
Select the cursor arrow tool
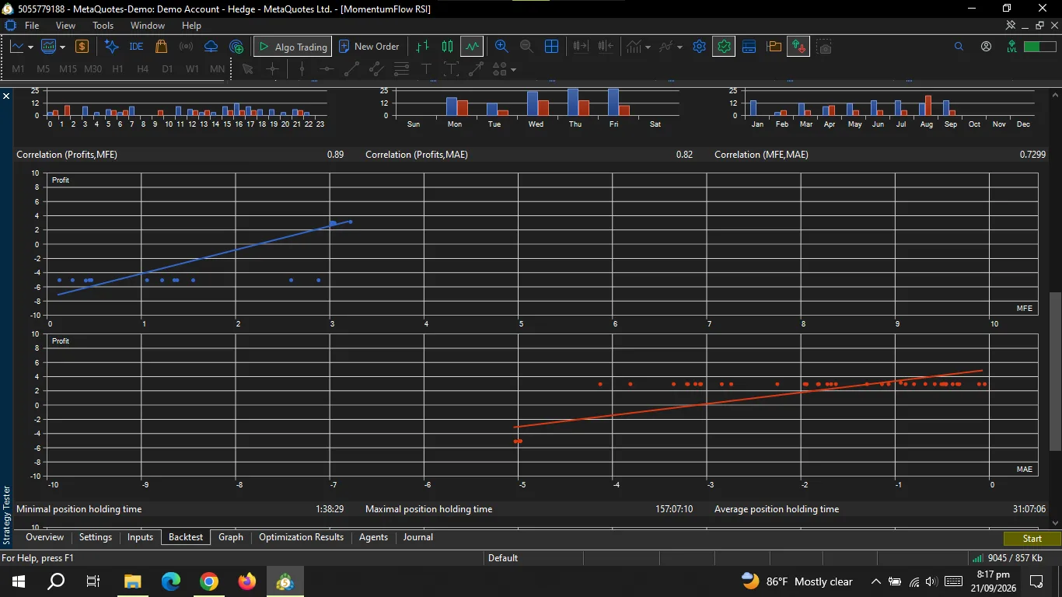(248, 69)
